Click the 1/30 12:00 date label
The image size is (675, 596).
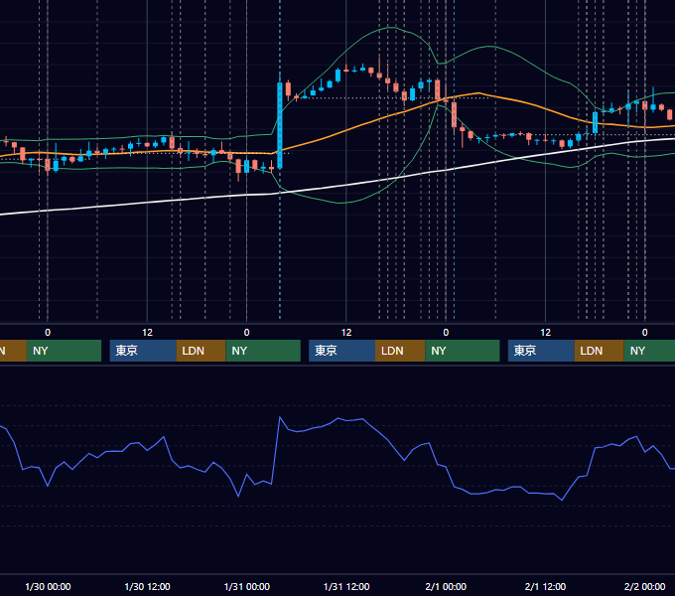[x=147, y=586]
